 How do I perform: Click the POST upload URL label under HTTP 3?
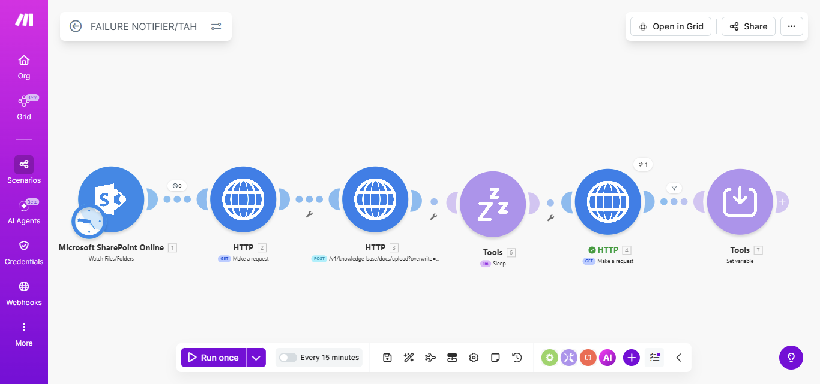tap(375, 259)
